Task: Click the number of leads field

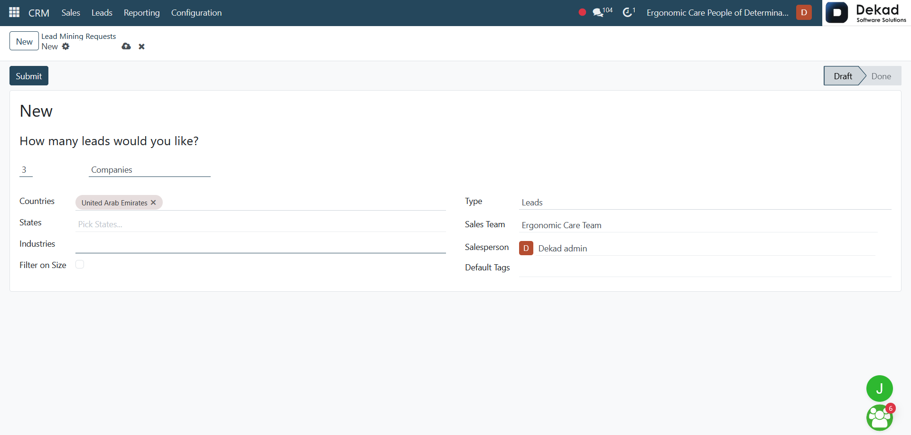Action: pos(26,170)
